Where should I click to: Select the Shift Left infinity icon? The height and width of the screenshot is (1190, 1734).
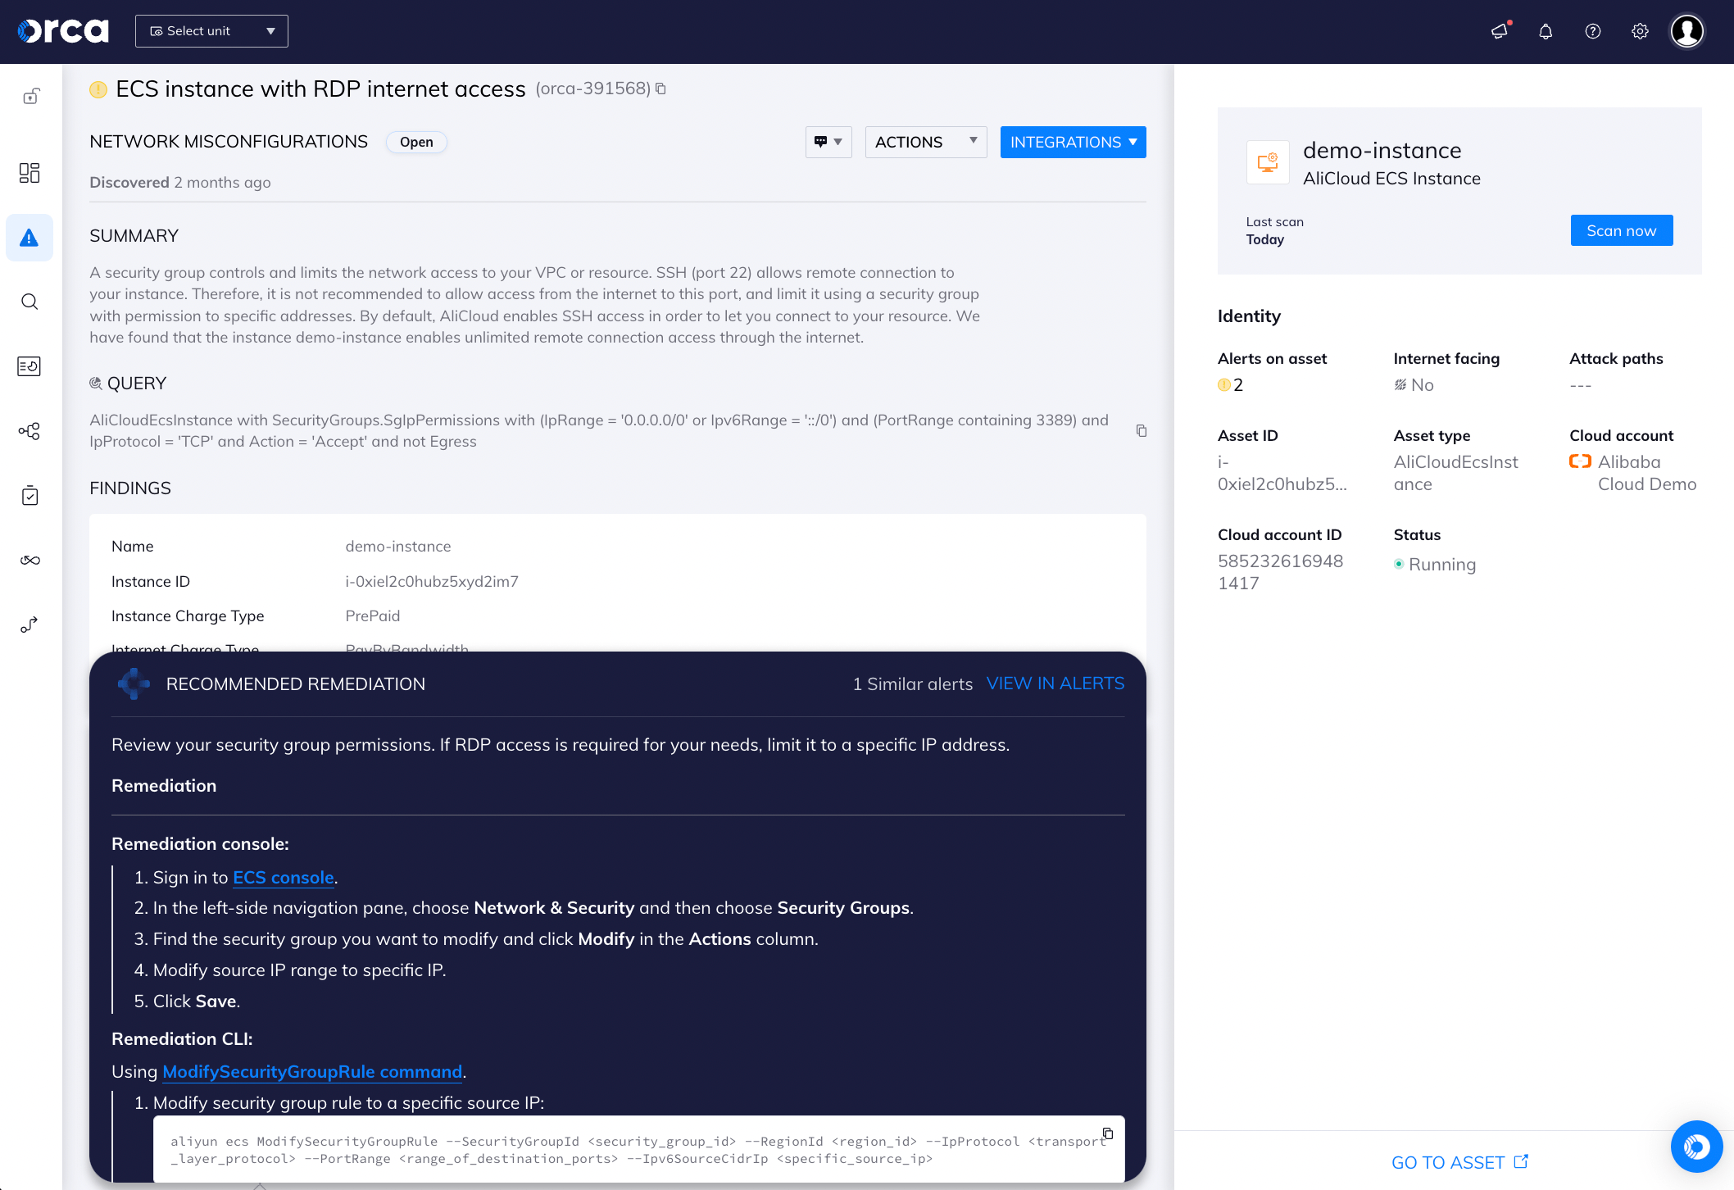[x=30, y=561]
